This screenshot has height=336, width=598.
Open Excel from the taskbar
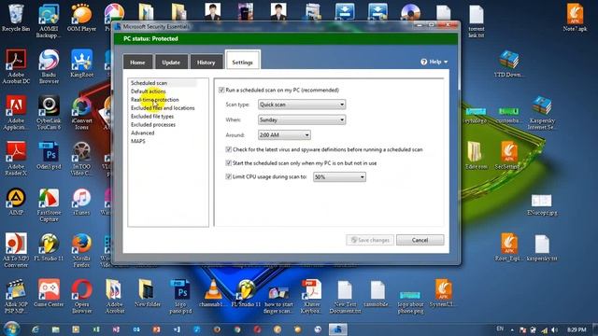tap(96, 329)
